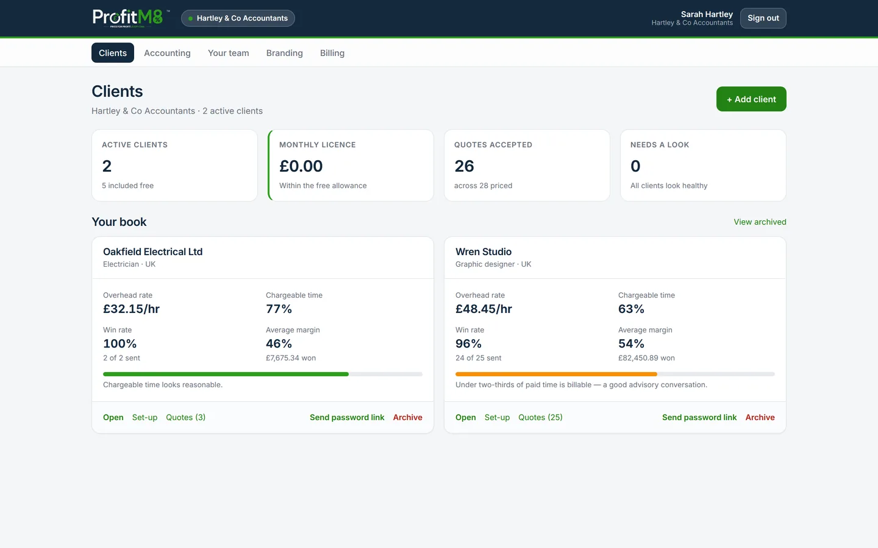Image resolution: width=878 pixels, height=548 pixels.
Task: Select the Clients tab
Action: tap(113, 53)
